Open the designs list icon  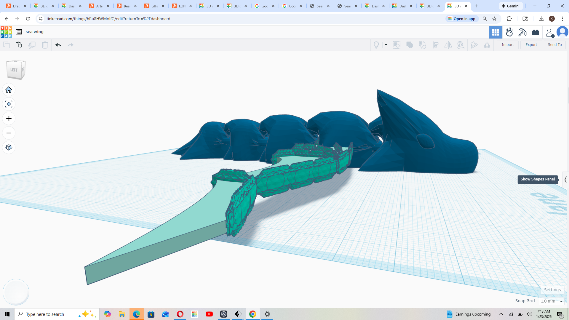pyautogui.click(x=19, y=32)
